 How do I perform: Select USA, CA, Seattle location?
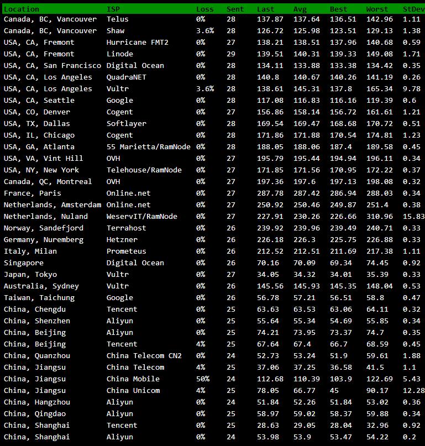(39, 101)
